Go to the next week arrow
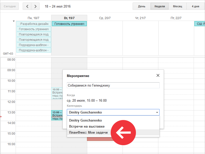 coord(35,6)
